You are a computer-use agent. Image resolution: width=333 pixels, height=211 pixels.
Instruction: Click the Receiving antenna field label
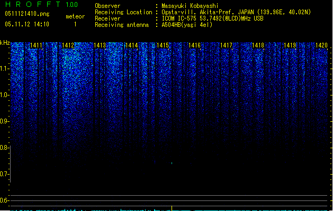[x=122, y=25]
